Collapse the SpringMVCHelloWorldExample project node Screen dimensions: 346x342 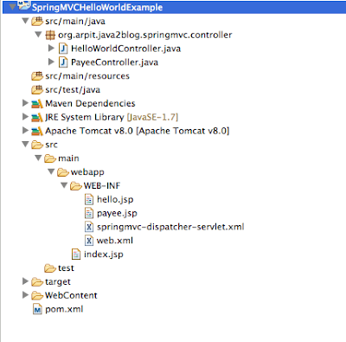pos(12,6)
